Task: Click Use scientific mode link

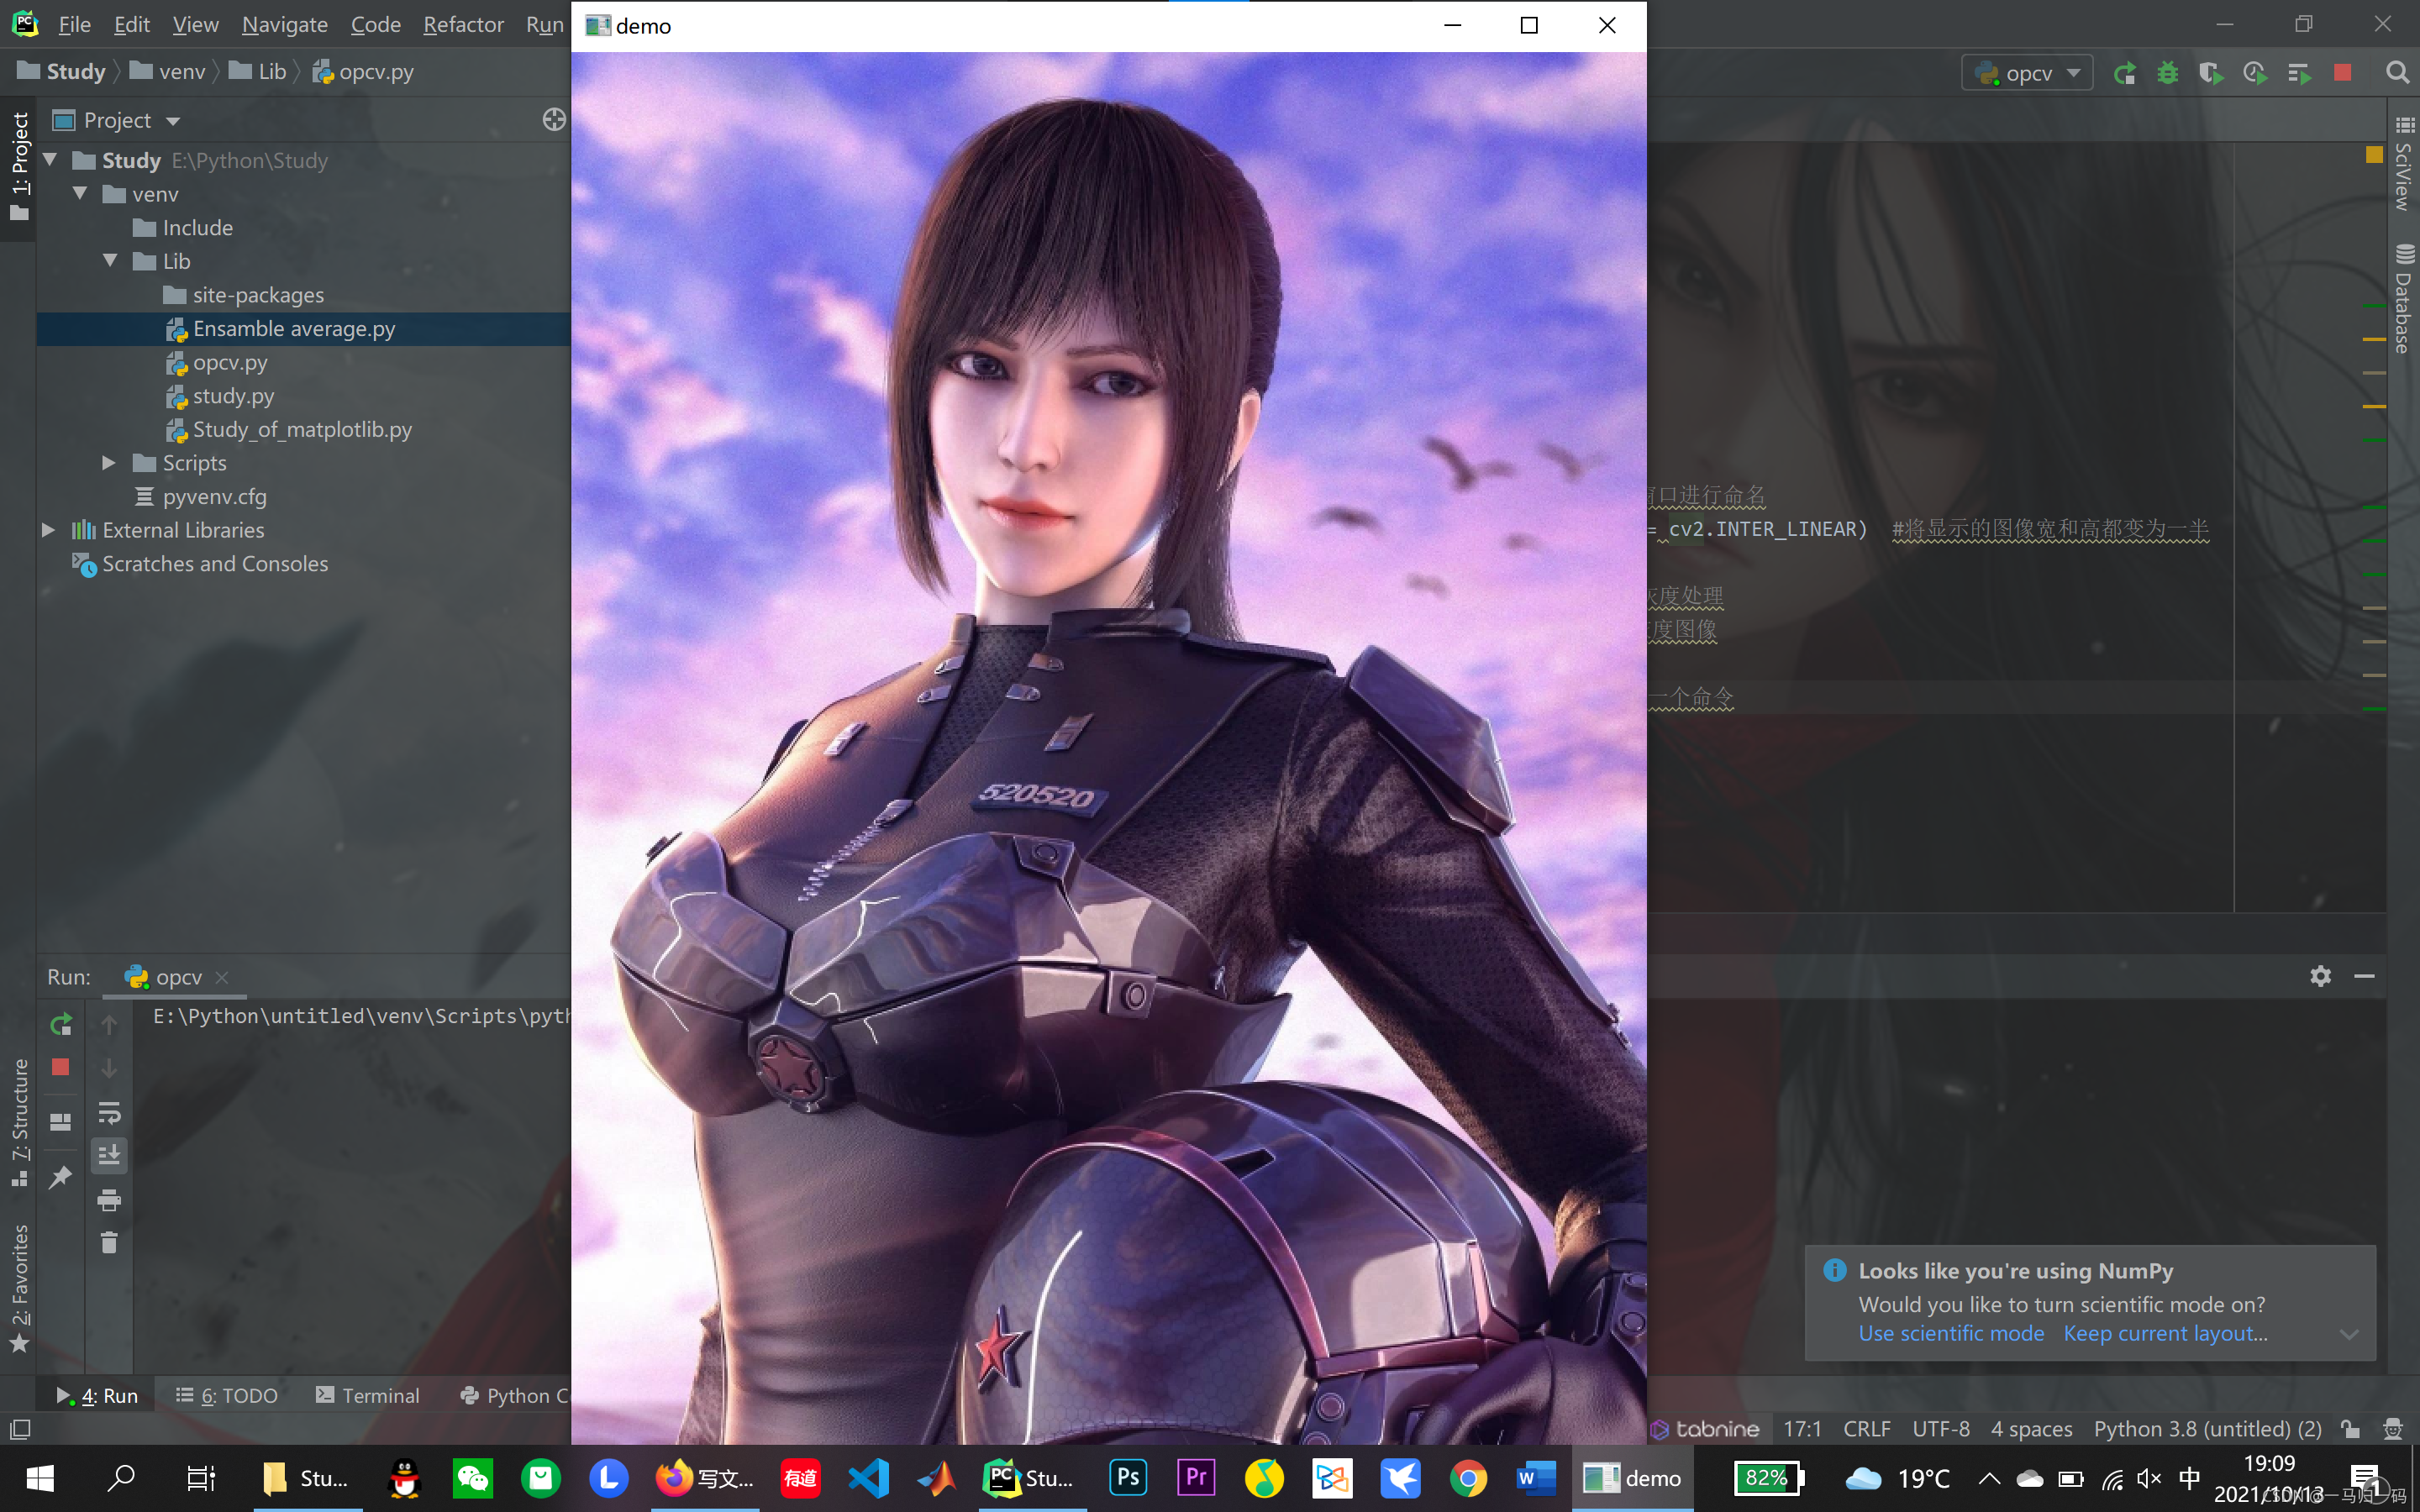Action: pos(1951,1333)
